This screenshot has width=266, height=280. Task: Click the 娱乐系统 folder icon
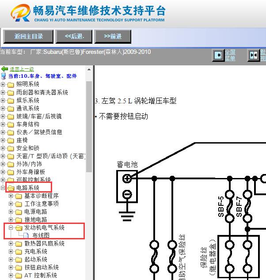tap(11, 101)
